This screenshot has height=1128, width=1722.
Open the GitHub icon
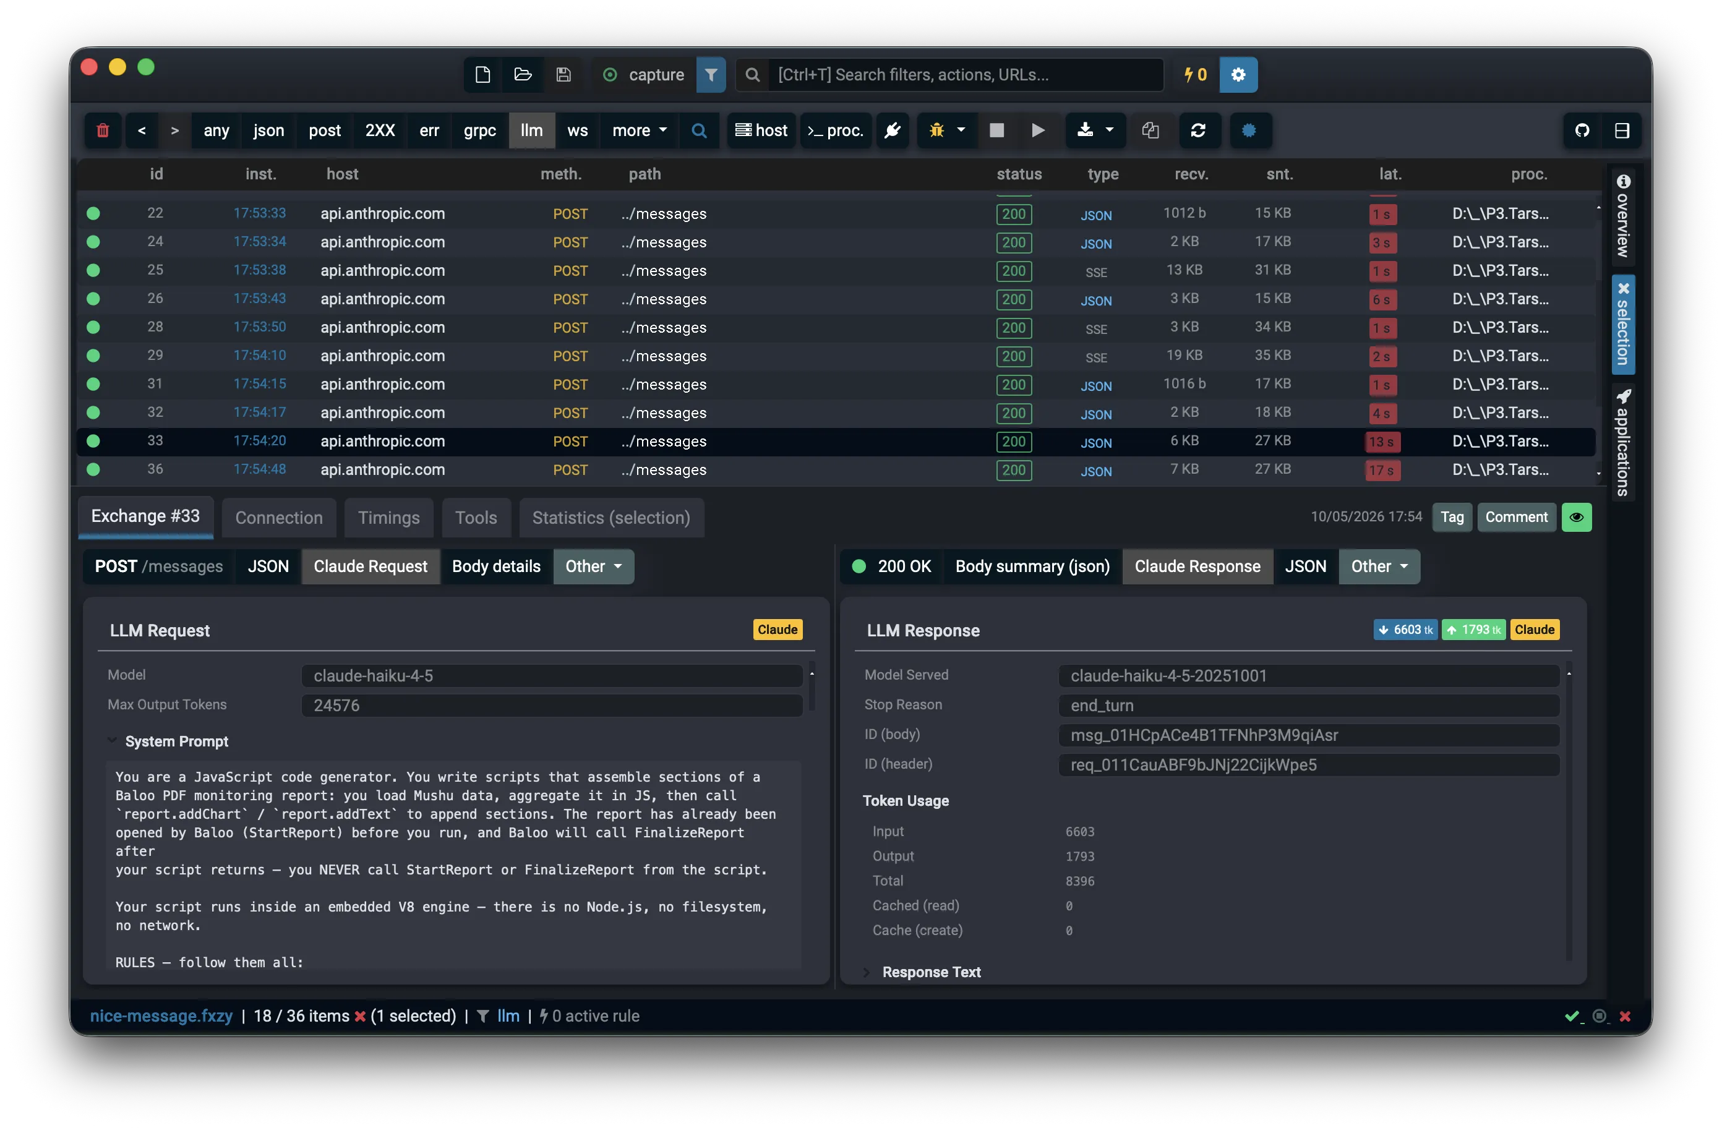(x=1582, y=130)
